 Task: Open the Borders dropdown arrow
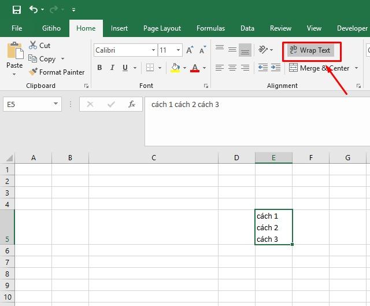pyautogui.click(x=160, y=68)
